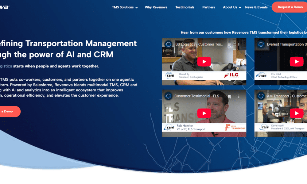Open the three-dot menu on the ILG video
This screenshot has height=184, width=307.
tap(239, 44)
